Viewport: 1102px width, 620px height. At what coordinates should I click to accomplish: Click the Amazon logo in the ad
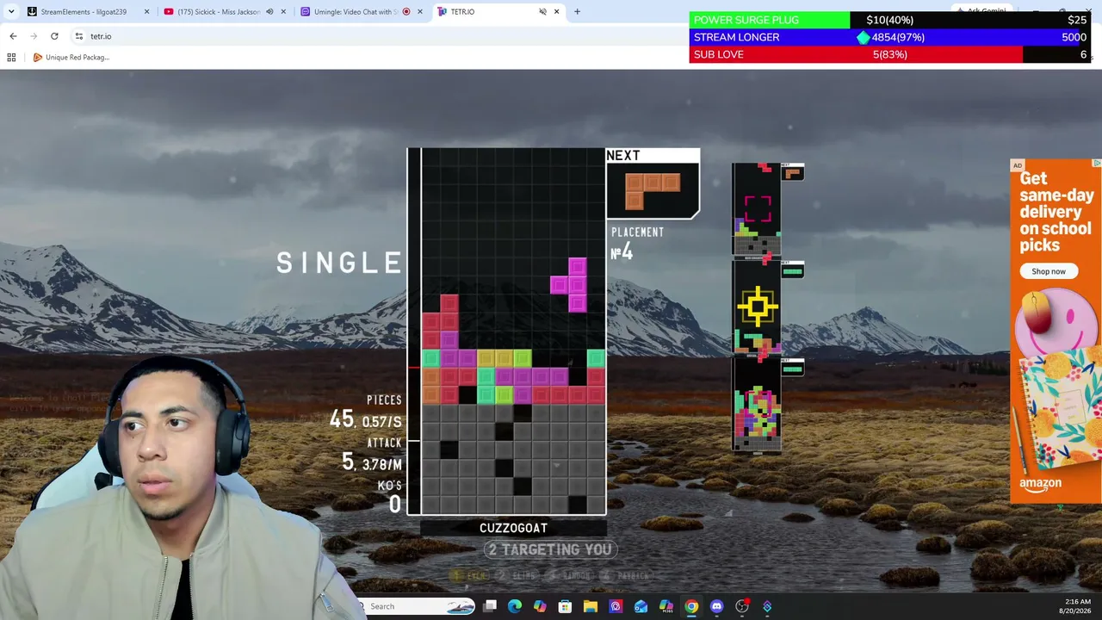[x=1041, y=485]
